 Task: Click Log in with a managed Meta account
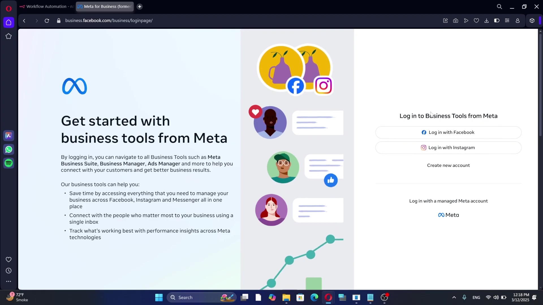pyautogui.click(x=448, y=201)
